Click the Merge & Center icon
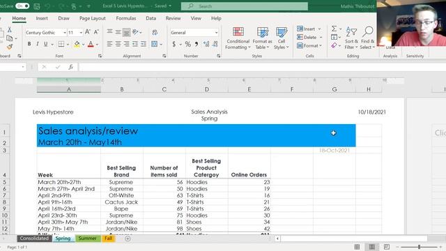Image resolution: width=446 pixels, height=251 pixels. coord(155,44)
